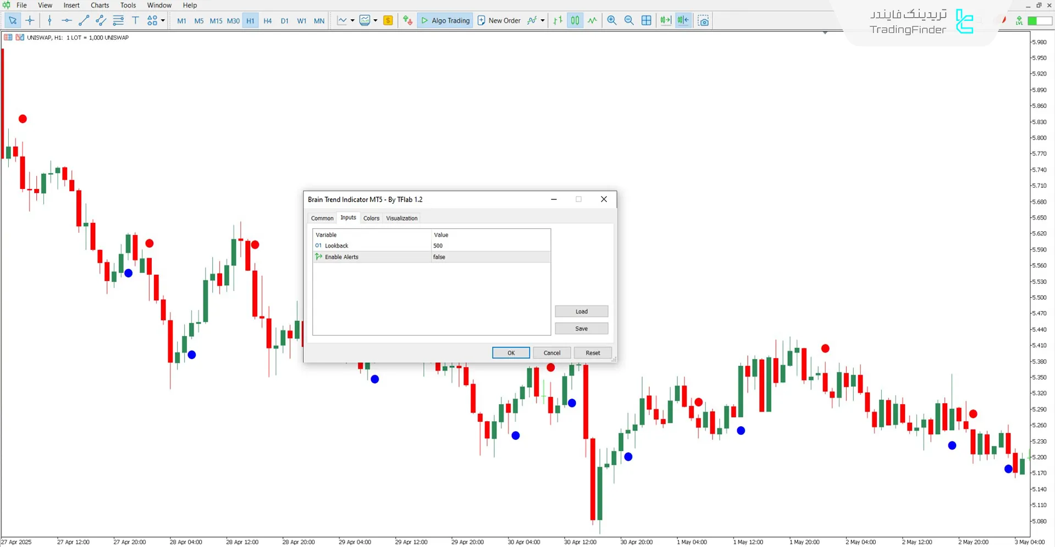
Task: Click the Reset button
Action: (x=592, y=353)
